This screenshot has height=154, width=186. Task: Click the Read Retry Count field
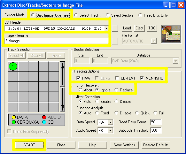tap(156, 122)
